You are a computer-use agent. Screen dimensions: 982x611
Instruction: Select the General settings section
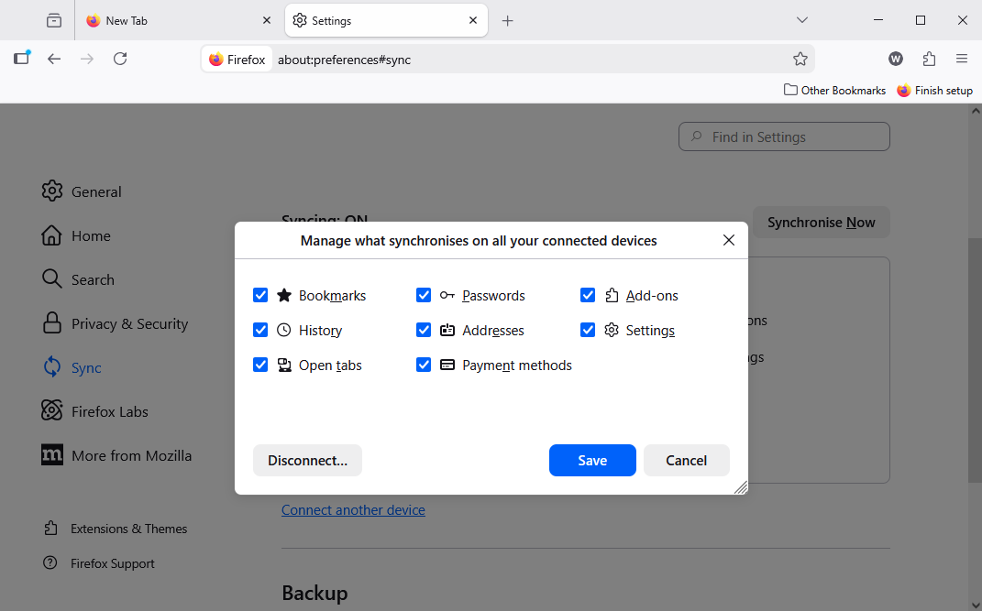pos(52,191)
